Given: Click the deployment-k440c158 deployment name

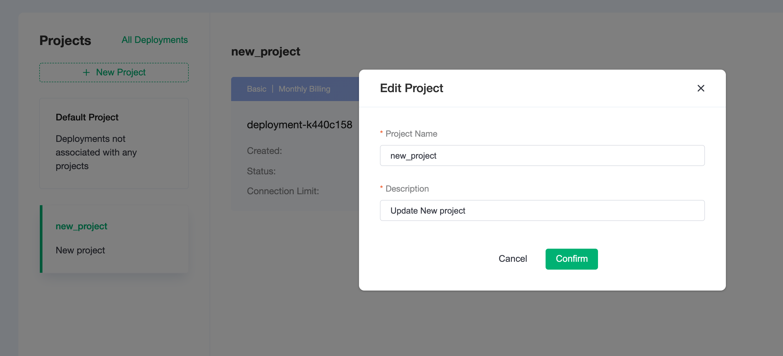Looking at the screenshot, I should coord(300,125).
